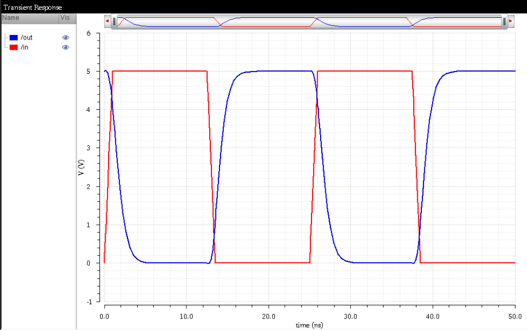This screenshot has height=330, width=527.
Task: Click the V (V) vertical axis label
Action: (x=81, y=167)
